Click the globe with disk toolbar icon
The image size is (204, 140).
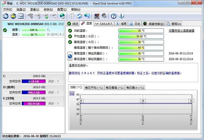pos(63,16)
